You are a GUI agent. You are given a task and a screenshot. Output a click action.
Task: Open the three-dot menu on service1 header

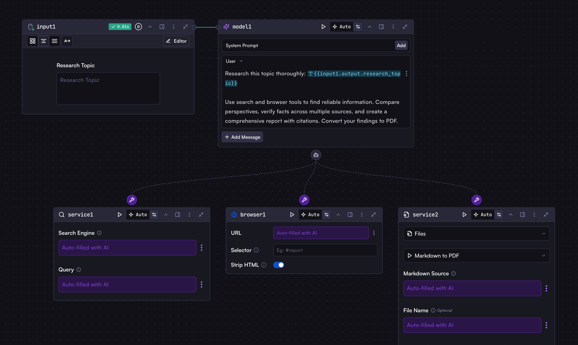tap(189, 214)
